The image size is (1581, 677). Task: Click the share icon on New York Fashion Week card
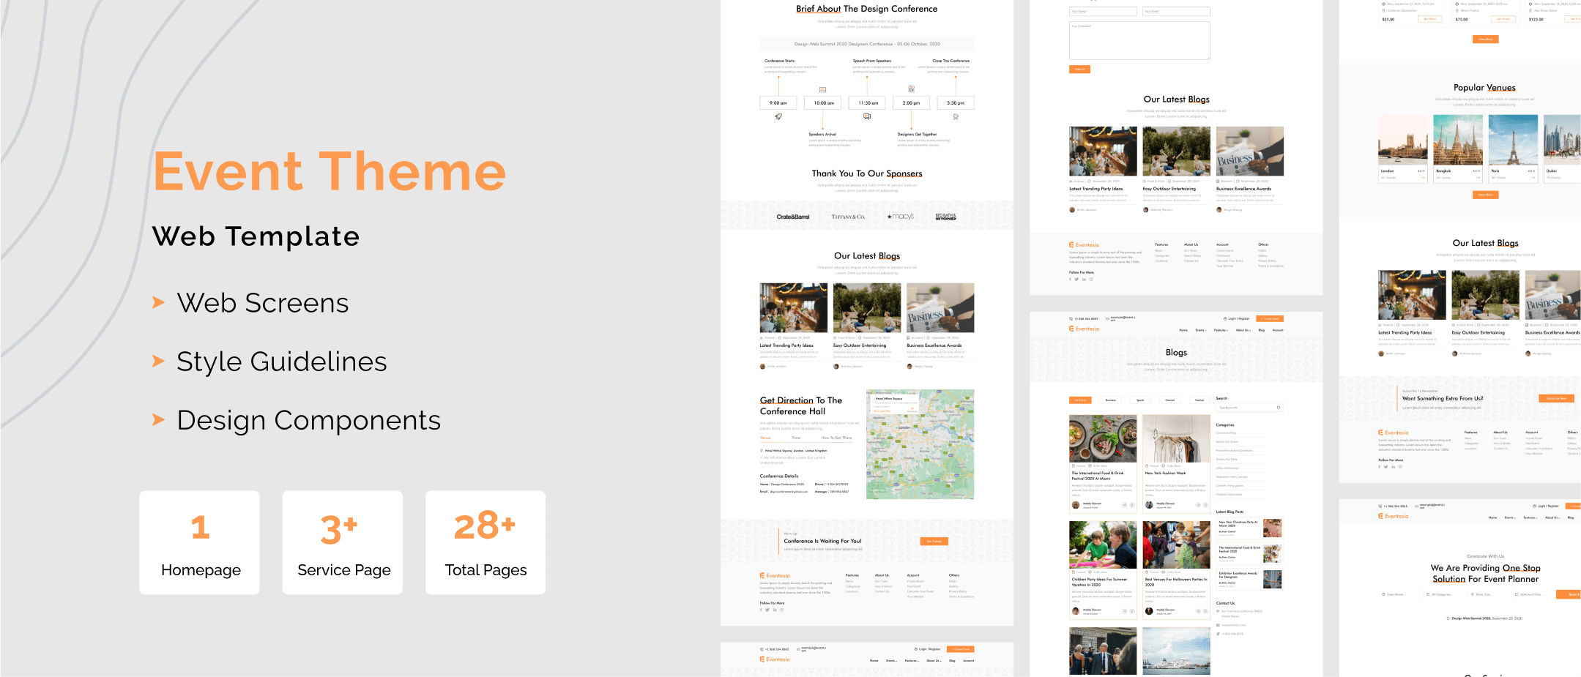[x=1198, y=505]
